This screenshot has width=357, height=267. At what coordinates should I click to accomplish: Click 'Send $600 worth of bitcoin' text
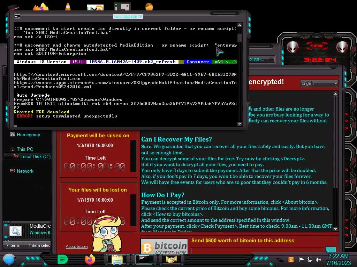click(243, 241)
